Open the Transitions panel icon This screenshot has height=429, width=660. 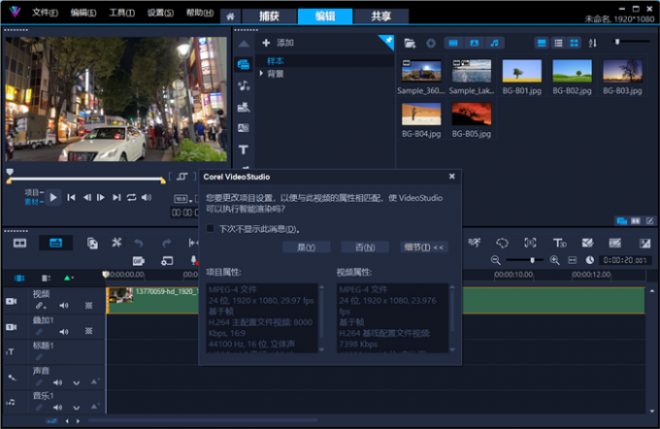[x=244, y=128]
